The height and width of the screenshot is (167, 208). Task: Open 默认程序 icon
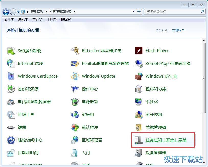pyautogui.click(x=75, y=127)
